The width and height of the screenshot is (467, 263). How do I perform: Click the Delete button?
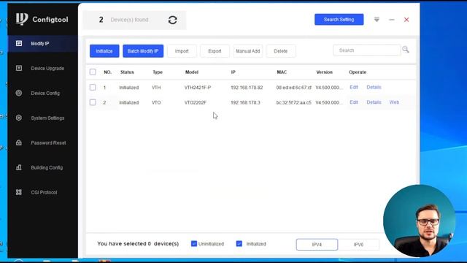(x=280, y=51)
